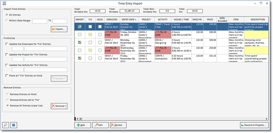Screen dimensions: 273x133
Task: Click the Total Hrs 10.25 field
Action: coord(195,11)
